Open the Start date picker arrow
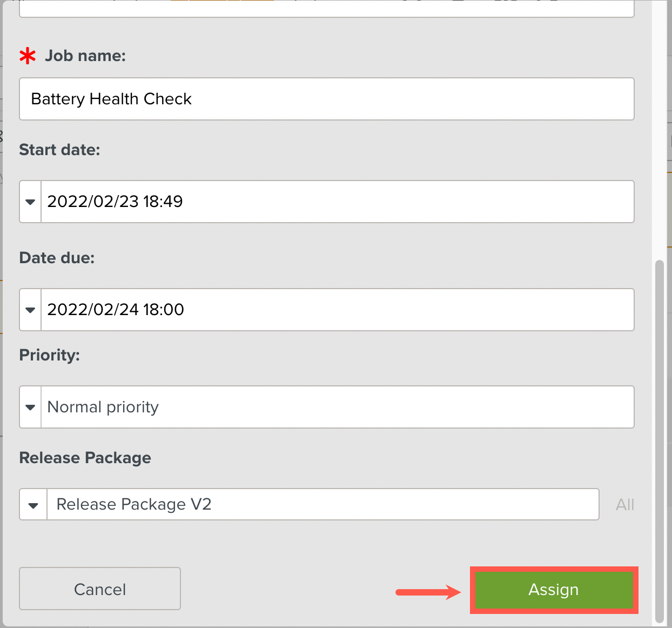The image size is (672, 628). [30, 202]
